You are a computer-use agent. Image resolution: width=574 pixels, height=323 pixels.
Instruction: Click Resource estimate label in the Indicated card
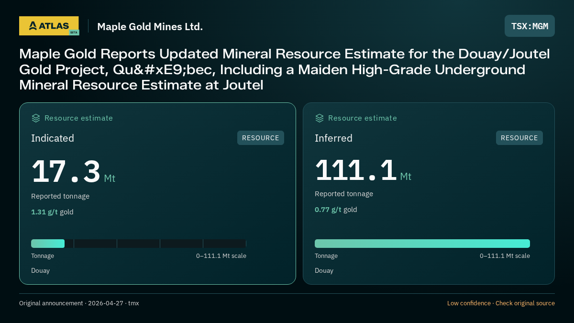tap(78, 118)
